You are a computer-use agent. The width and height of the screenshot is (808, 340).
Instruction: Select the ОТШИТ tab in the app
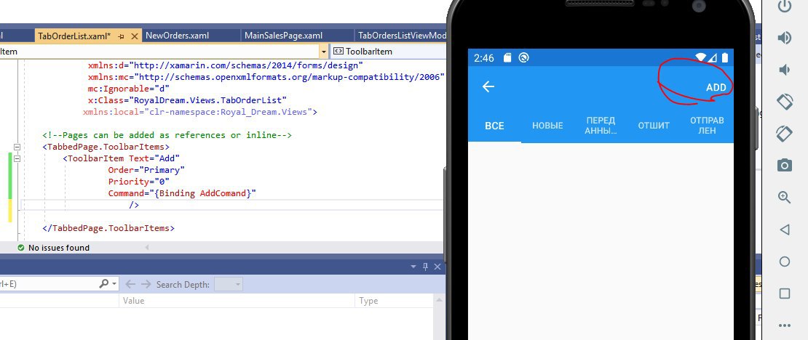point(654,126)
